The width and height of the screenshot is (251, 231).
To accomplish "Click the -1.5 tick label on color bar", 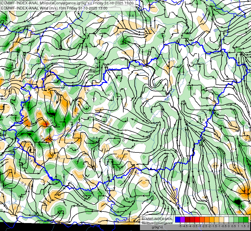I will (214, 226).
